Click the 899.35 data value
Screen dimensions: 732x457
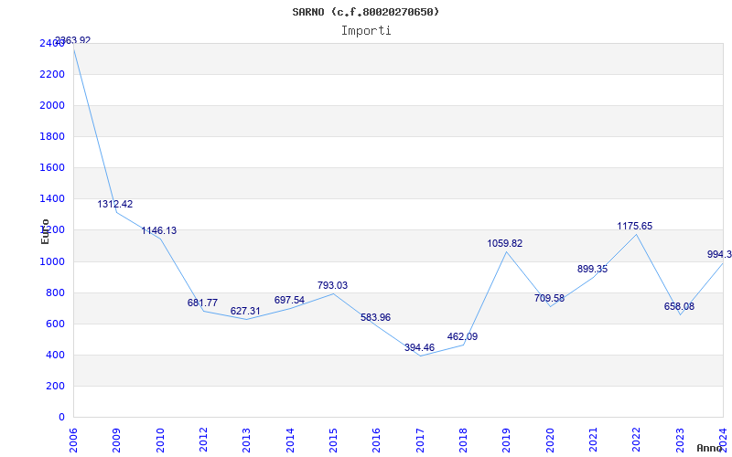(x=592, y=269)
